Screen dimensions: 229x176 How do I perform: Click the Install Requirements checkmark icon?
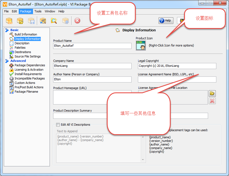11,74
